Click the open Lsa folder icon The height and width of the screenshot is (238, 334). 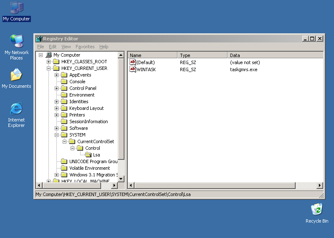pos(88,155)
